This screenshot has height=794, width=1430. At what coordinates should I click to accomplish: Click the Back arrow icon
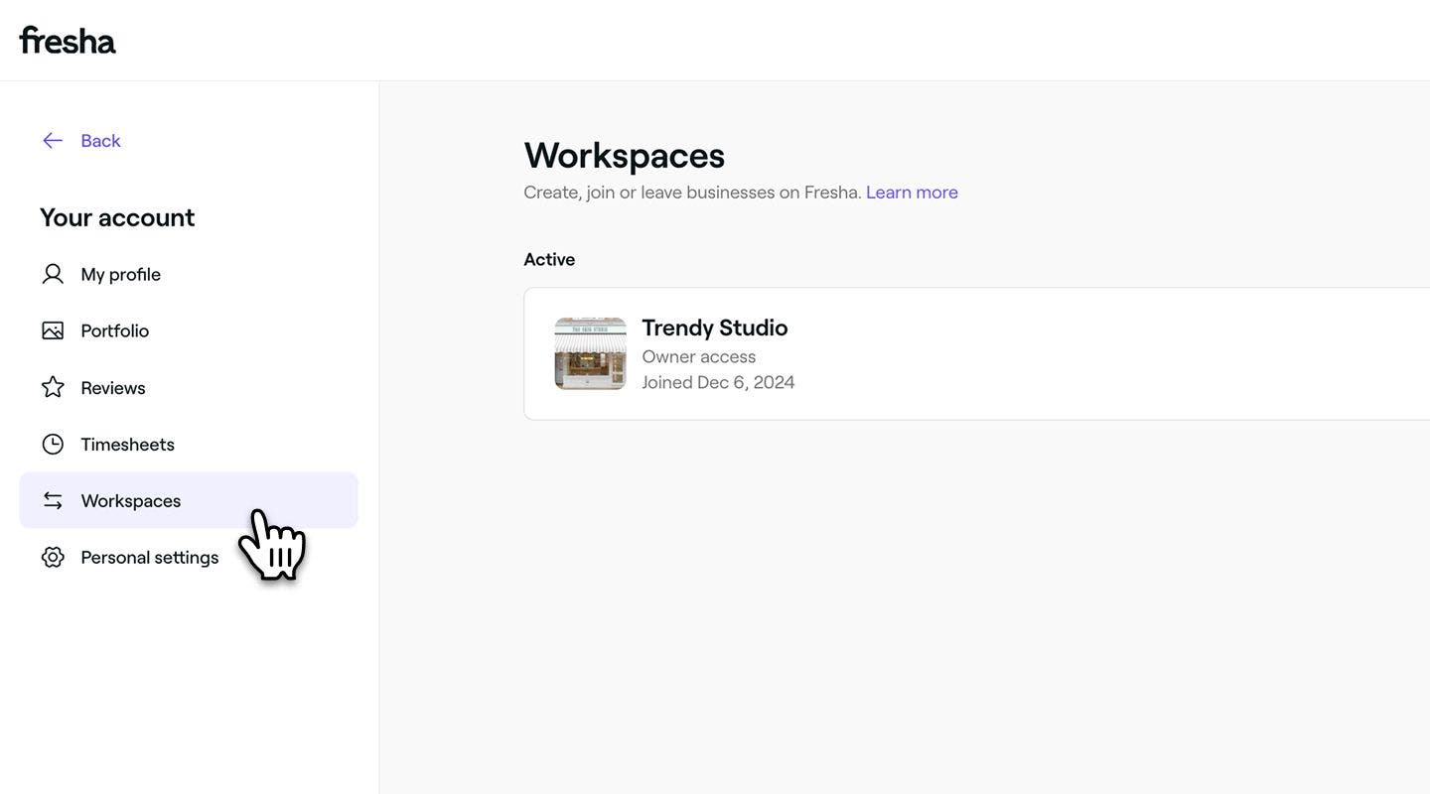point(53,141)
